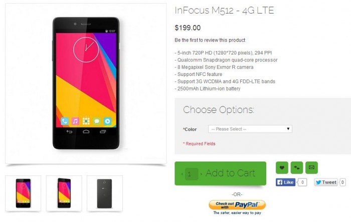The image size is (351, 222).
Task: Select the angled view phone thumbnail
Action: (64, 193)
